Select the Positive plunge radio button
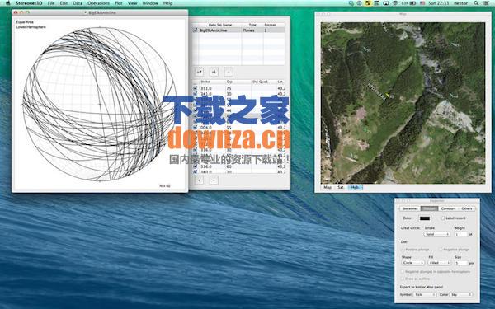Screen dimensions: 495x309 coord(403,250)
